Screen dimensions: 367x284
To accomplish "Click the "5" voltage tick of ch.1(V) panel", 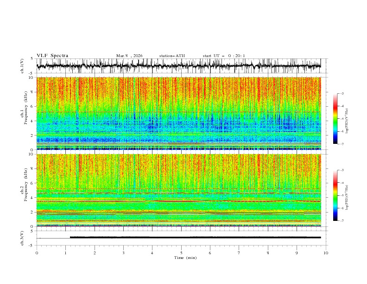I will pyautogui.click(x=32, y=58).
